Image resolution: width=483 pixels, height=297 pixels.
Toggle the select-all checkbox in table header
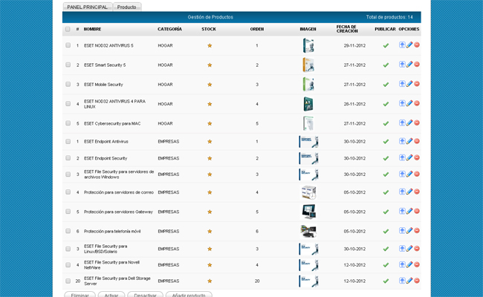68,30
